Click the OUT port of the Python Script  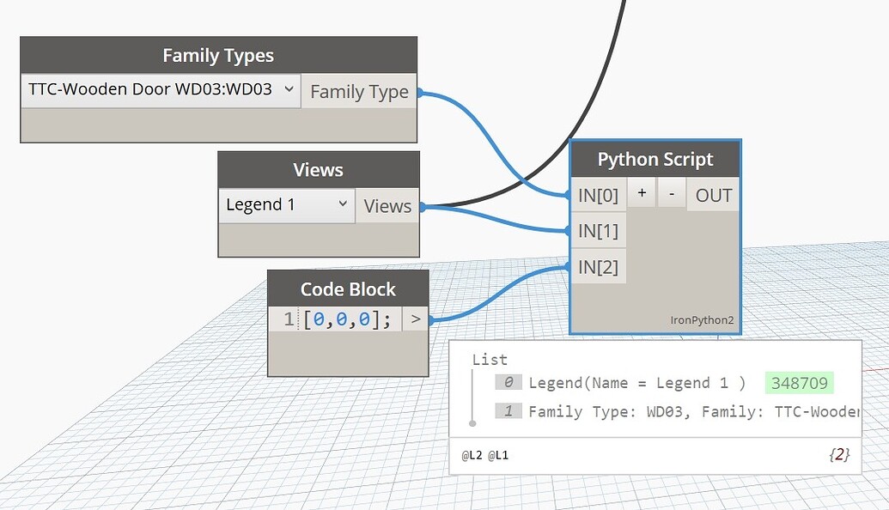coord(712,194)
